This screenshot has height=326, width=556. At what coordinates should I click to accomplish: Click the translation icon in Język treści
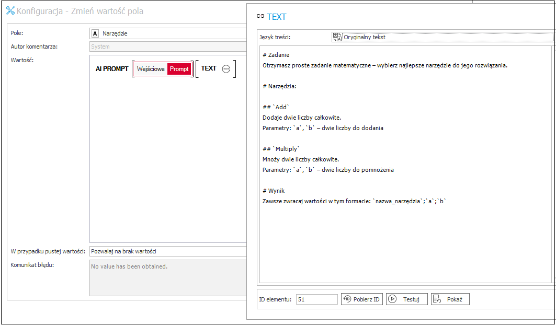pos(337,37)
